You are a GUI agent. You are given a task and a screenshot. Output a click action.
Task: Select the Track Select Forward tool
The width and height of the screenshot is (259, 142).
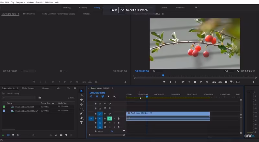point(81,96)
